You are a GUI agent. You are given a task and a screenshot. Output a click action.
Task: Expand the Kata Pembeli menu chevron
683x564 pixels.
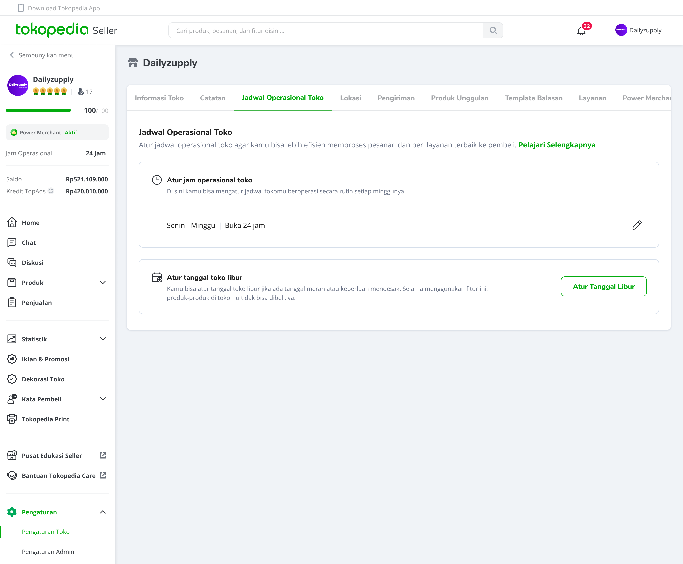[x=103, y=399]
